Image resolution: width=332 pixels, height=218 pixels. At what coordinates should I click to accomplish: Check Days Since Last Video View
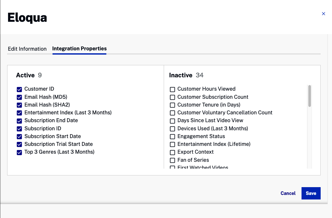click(172, 121)
